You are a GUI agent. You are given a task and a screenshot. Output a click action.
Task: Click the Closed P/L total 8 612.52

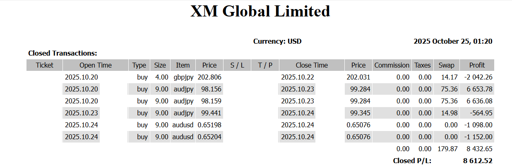click(478, 161)
